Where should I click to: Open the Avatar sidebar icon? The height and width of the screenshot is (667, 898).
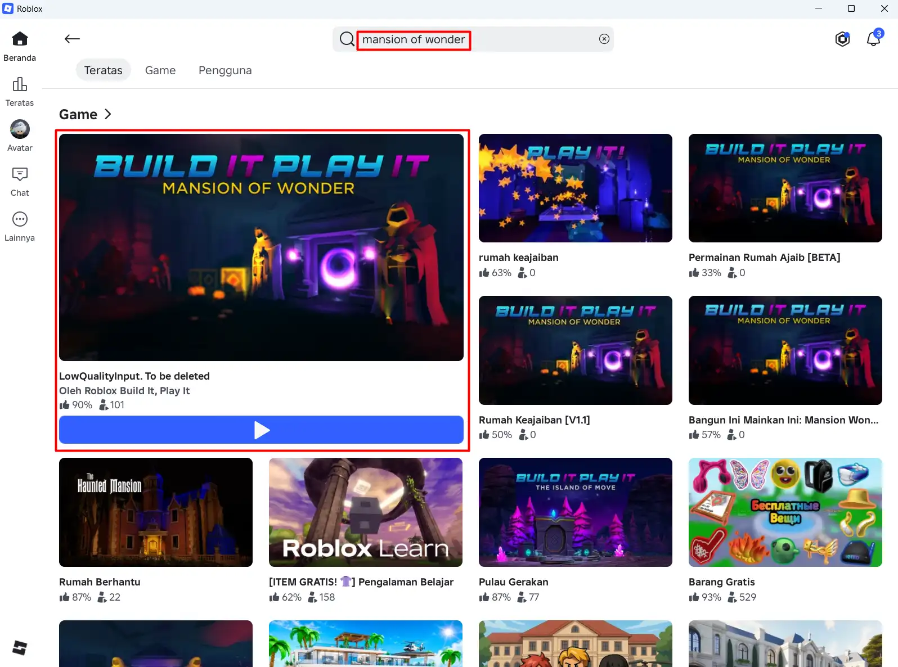point(20,129)
